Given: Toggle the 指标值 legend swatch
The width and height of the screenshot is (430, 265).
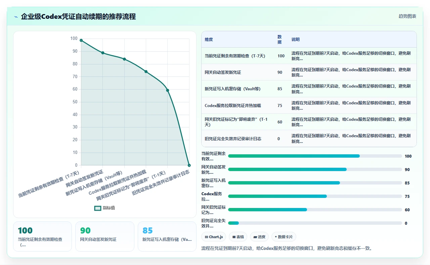Looking at the screenshot, I should [x=98, y=208].
